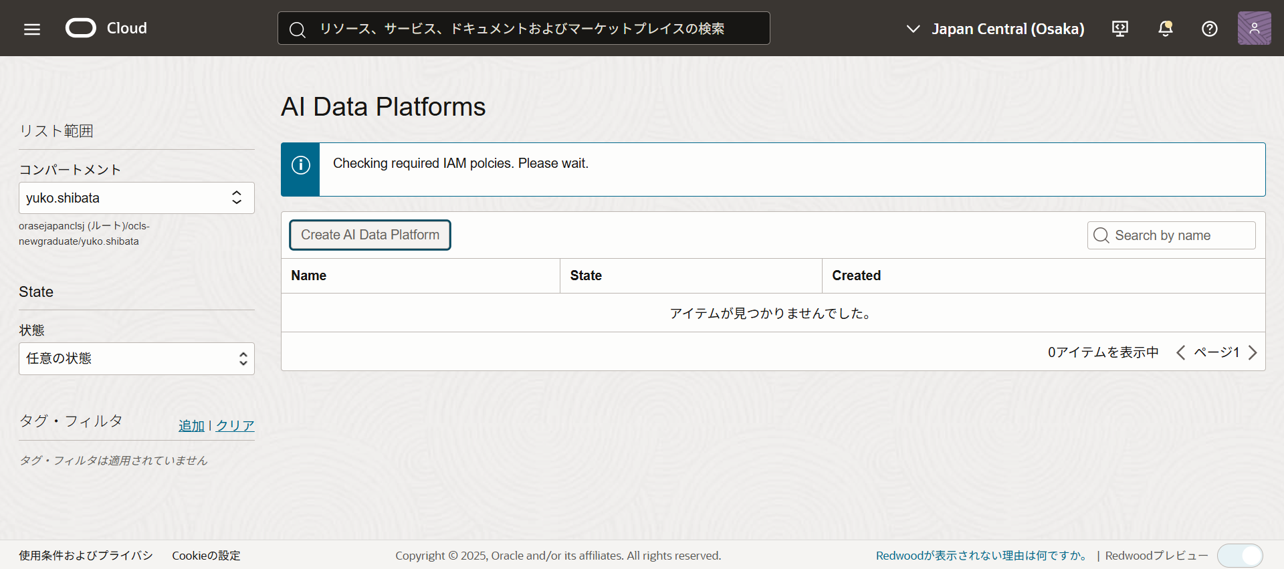Screen dimensions: 1284x569
Task: Open the 任意の状態 state dropdown
Action: [x=136, y=358]
